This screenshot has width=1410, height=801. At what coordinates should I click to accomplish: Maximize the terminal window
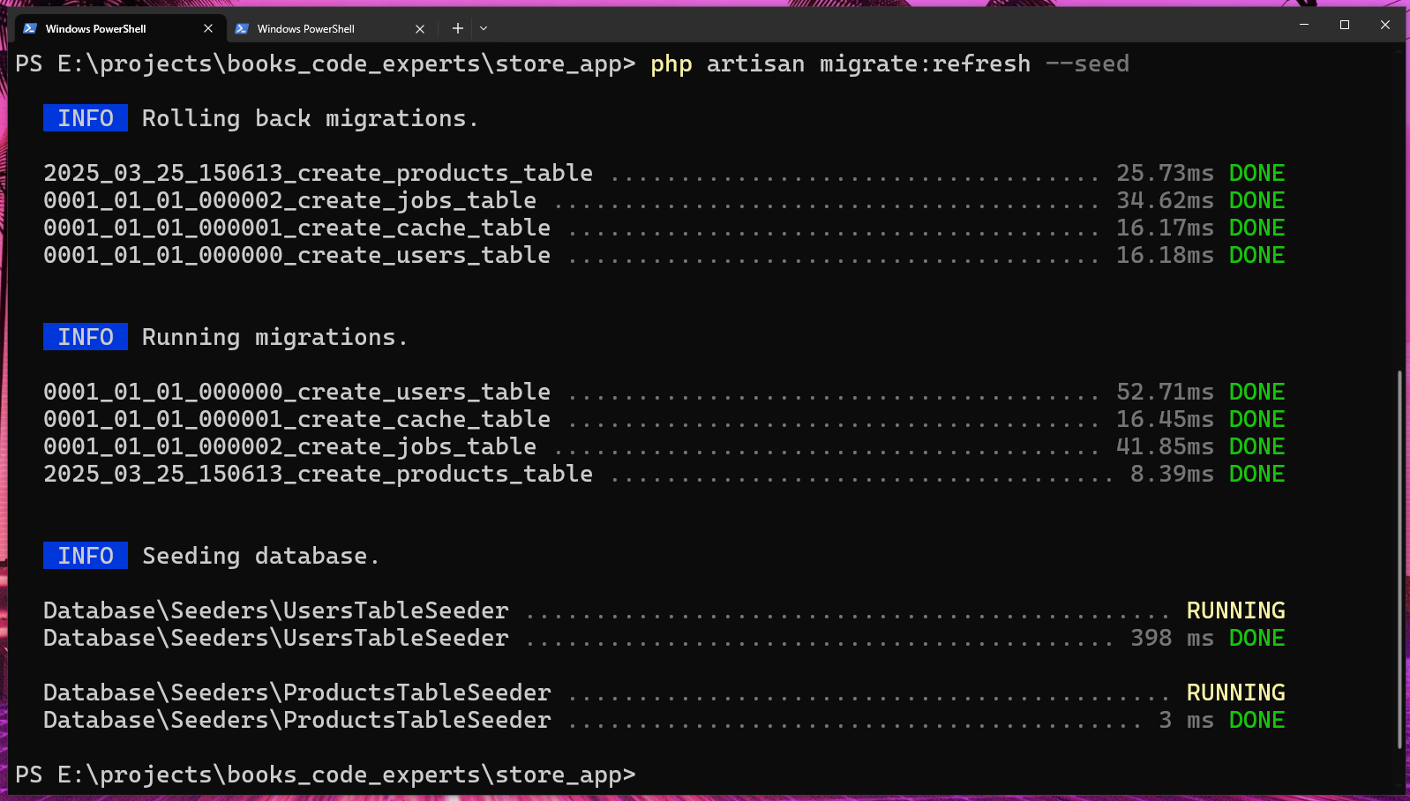(1345, 25)
